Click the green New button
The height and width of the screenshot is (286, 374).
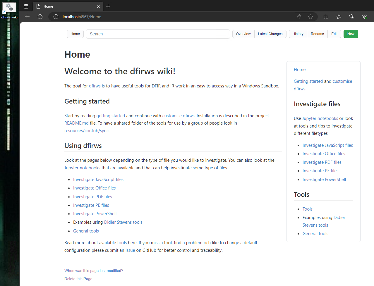coord(351,34)
